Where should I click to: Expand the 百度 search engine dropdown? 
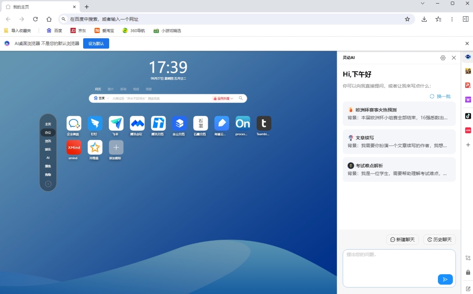coord(102,98)
